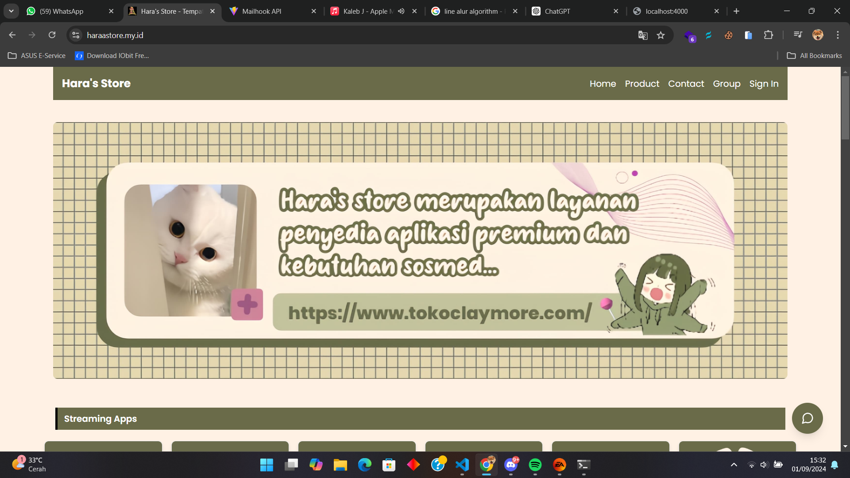
Task: Switch to the WhatsApp tab
Action: pos(71,11)
